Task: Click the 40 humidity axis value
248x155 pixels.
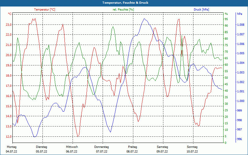Action: 226,91
